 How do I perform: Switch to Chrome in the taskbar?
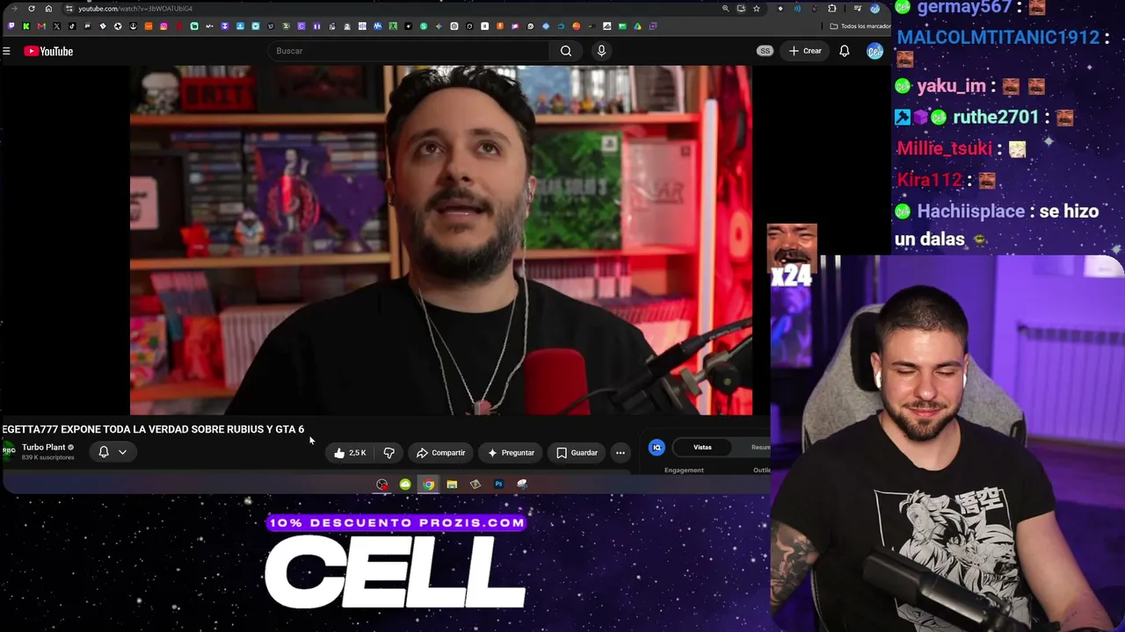click(428, 485)
